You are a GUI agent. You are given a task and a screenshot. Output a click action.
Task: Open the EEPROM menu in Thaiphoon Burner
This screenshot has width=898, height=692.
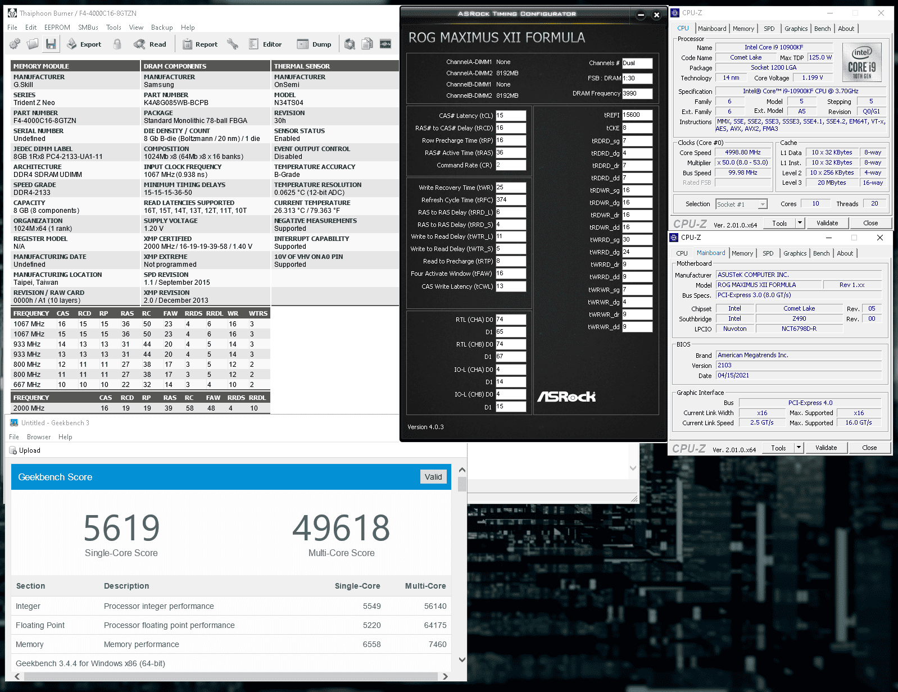click(57, 27)
